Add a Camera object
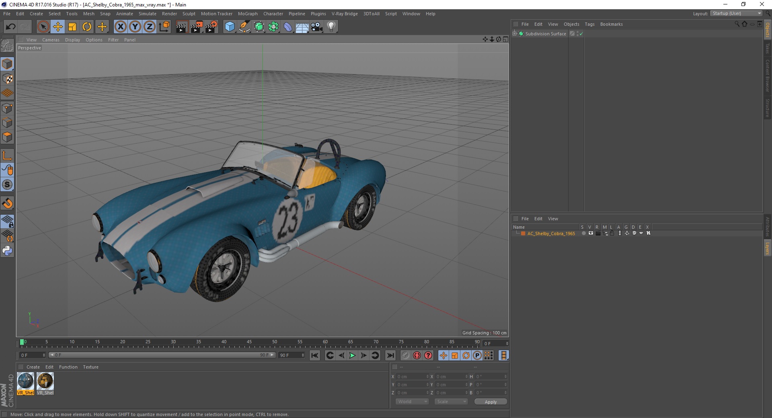 (317, 27)
